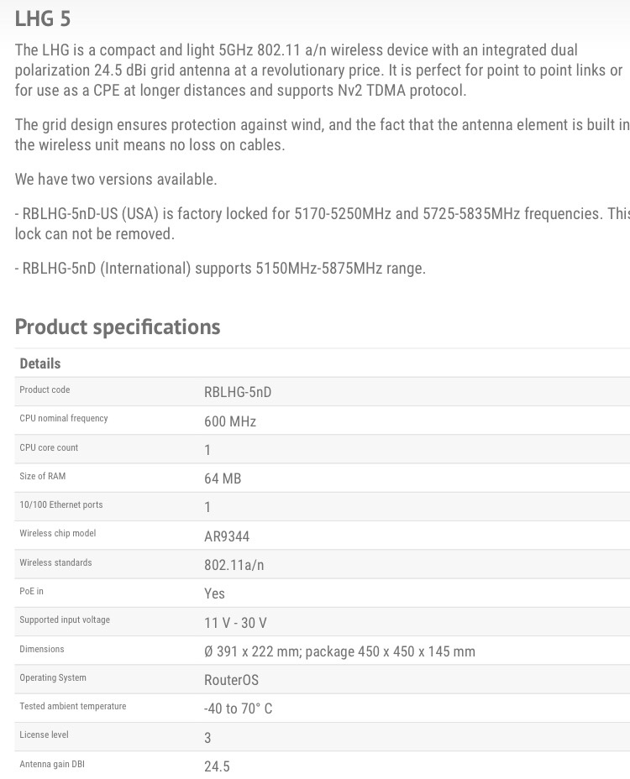Image resolution: width=630 pixels, height=779 pixels.
Task: Click the 64 MB value
Action: coord(223,478)
